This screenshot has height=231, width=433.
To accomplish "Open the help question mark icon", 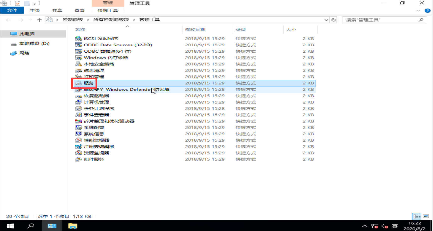I will click(427, 11).
